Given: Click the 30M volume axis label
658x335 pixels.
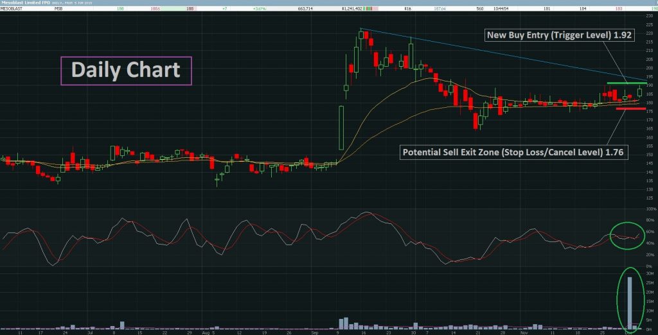Looking at the screenshot, I should (x=650, y=273).
